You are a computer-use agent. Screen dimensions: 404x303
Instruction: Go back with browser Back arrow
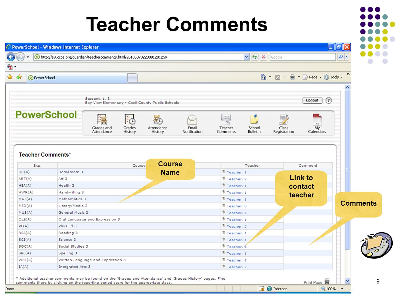click(11, 57)
